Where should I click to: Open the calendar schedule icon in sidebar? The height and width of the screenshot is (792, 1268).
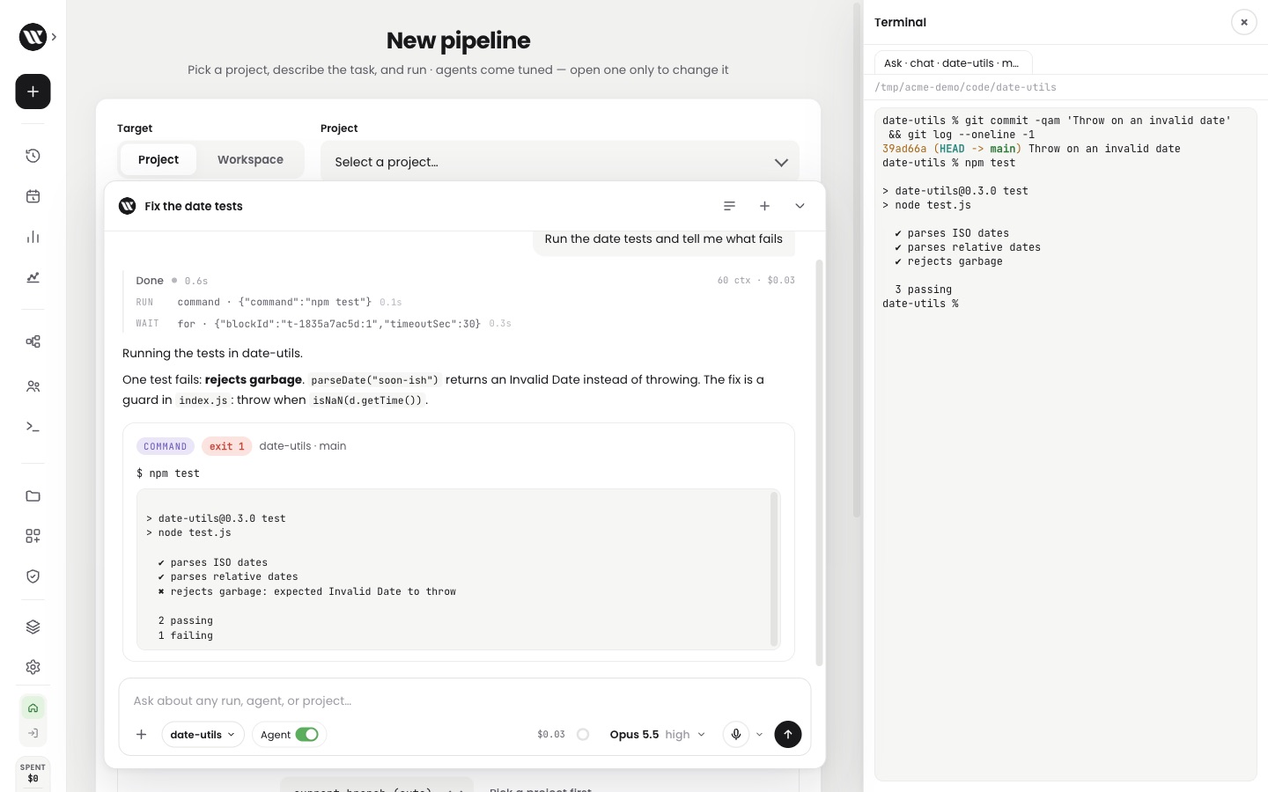click(x=33, y=196)
